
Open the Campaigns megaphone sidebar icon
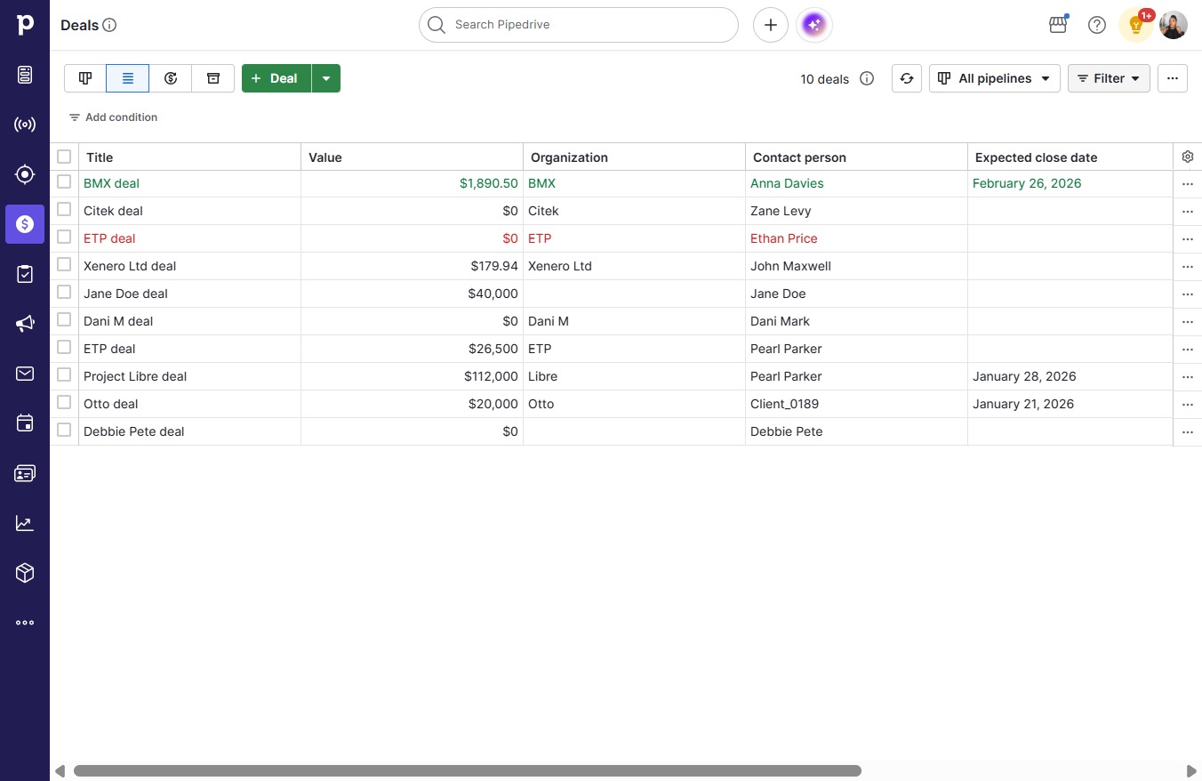click(x=25, y=324)
